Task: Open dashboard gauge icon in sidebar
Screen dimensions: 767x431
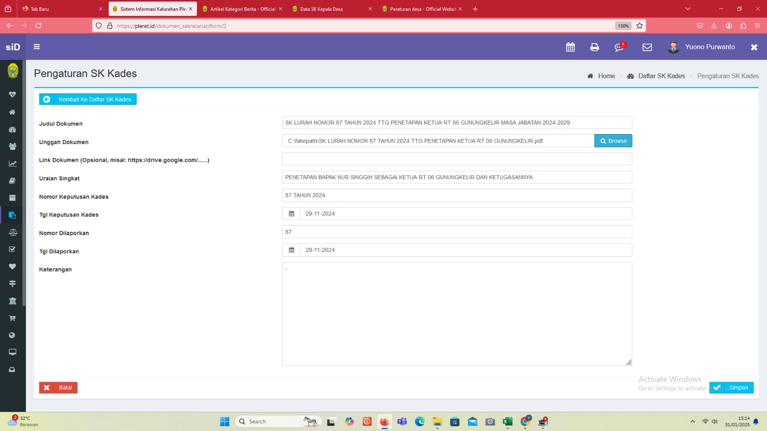Action: coord(12,129)
